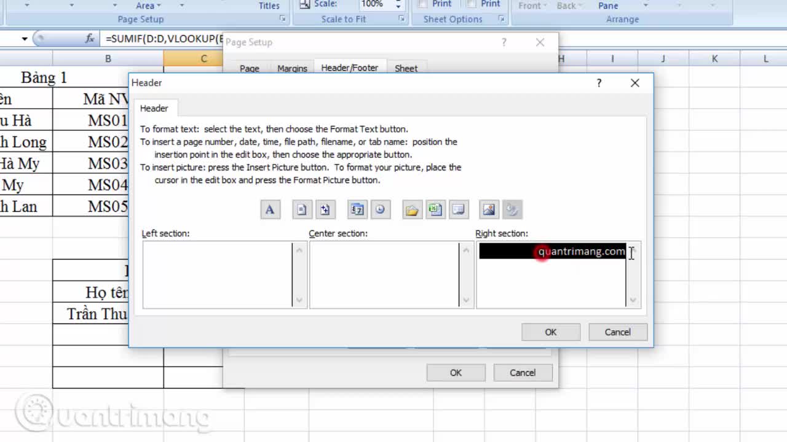Open the Bring to Front dropdown
Image resolution: width=787 pixels, height=442 pixels.
(533, 6)
